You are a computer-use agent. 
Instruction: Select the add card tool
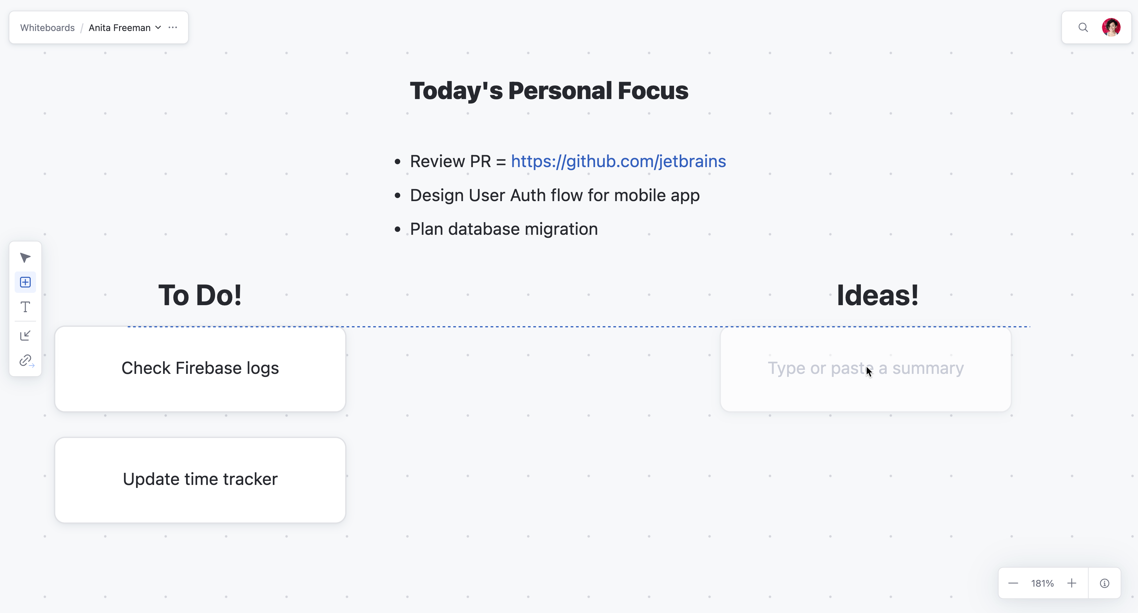pyautogui.click(x=25, y=282)
